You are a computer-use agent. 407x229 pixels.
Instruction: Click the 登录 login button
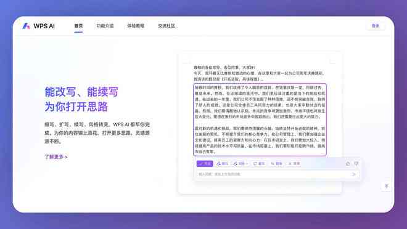(376, 26)
